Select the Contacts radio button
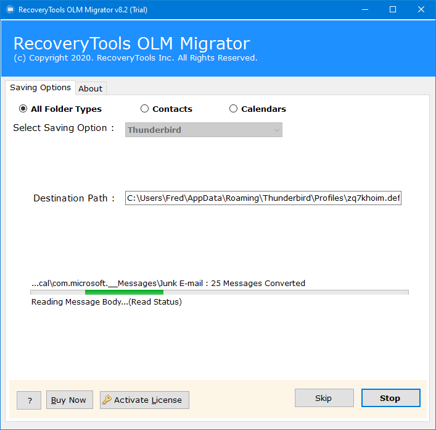The width and height of the screenshot is (436, 430). point(144,109)
